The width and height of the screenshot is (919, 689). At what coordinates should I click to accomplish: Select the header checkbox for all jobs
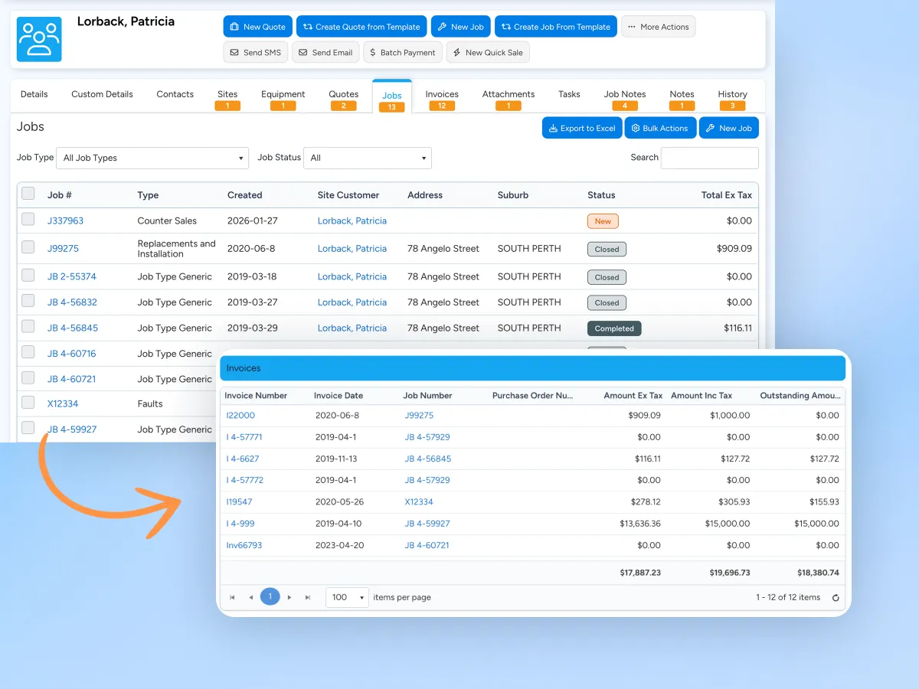tap(28, 194)
